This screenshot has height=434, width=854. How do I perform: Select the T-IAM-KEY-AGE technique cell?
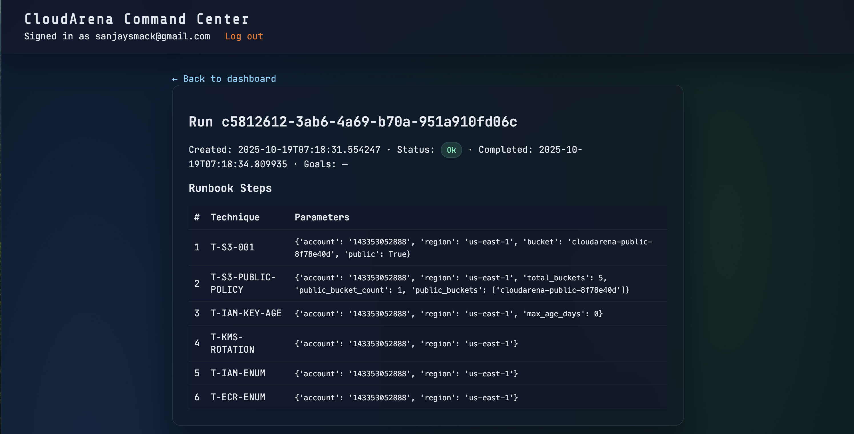(246, 313)
